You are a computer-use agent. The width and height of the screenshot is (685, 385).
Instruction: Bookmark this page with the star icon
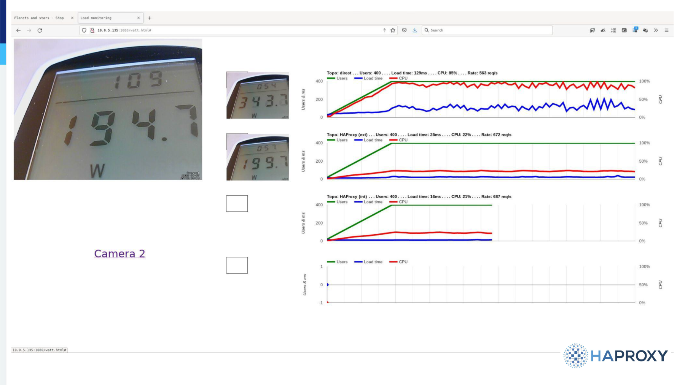pos(393,30)
